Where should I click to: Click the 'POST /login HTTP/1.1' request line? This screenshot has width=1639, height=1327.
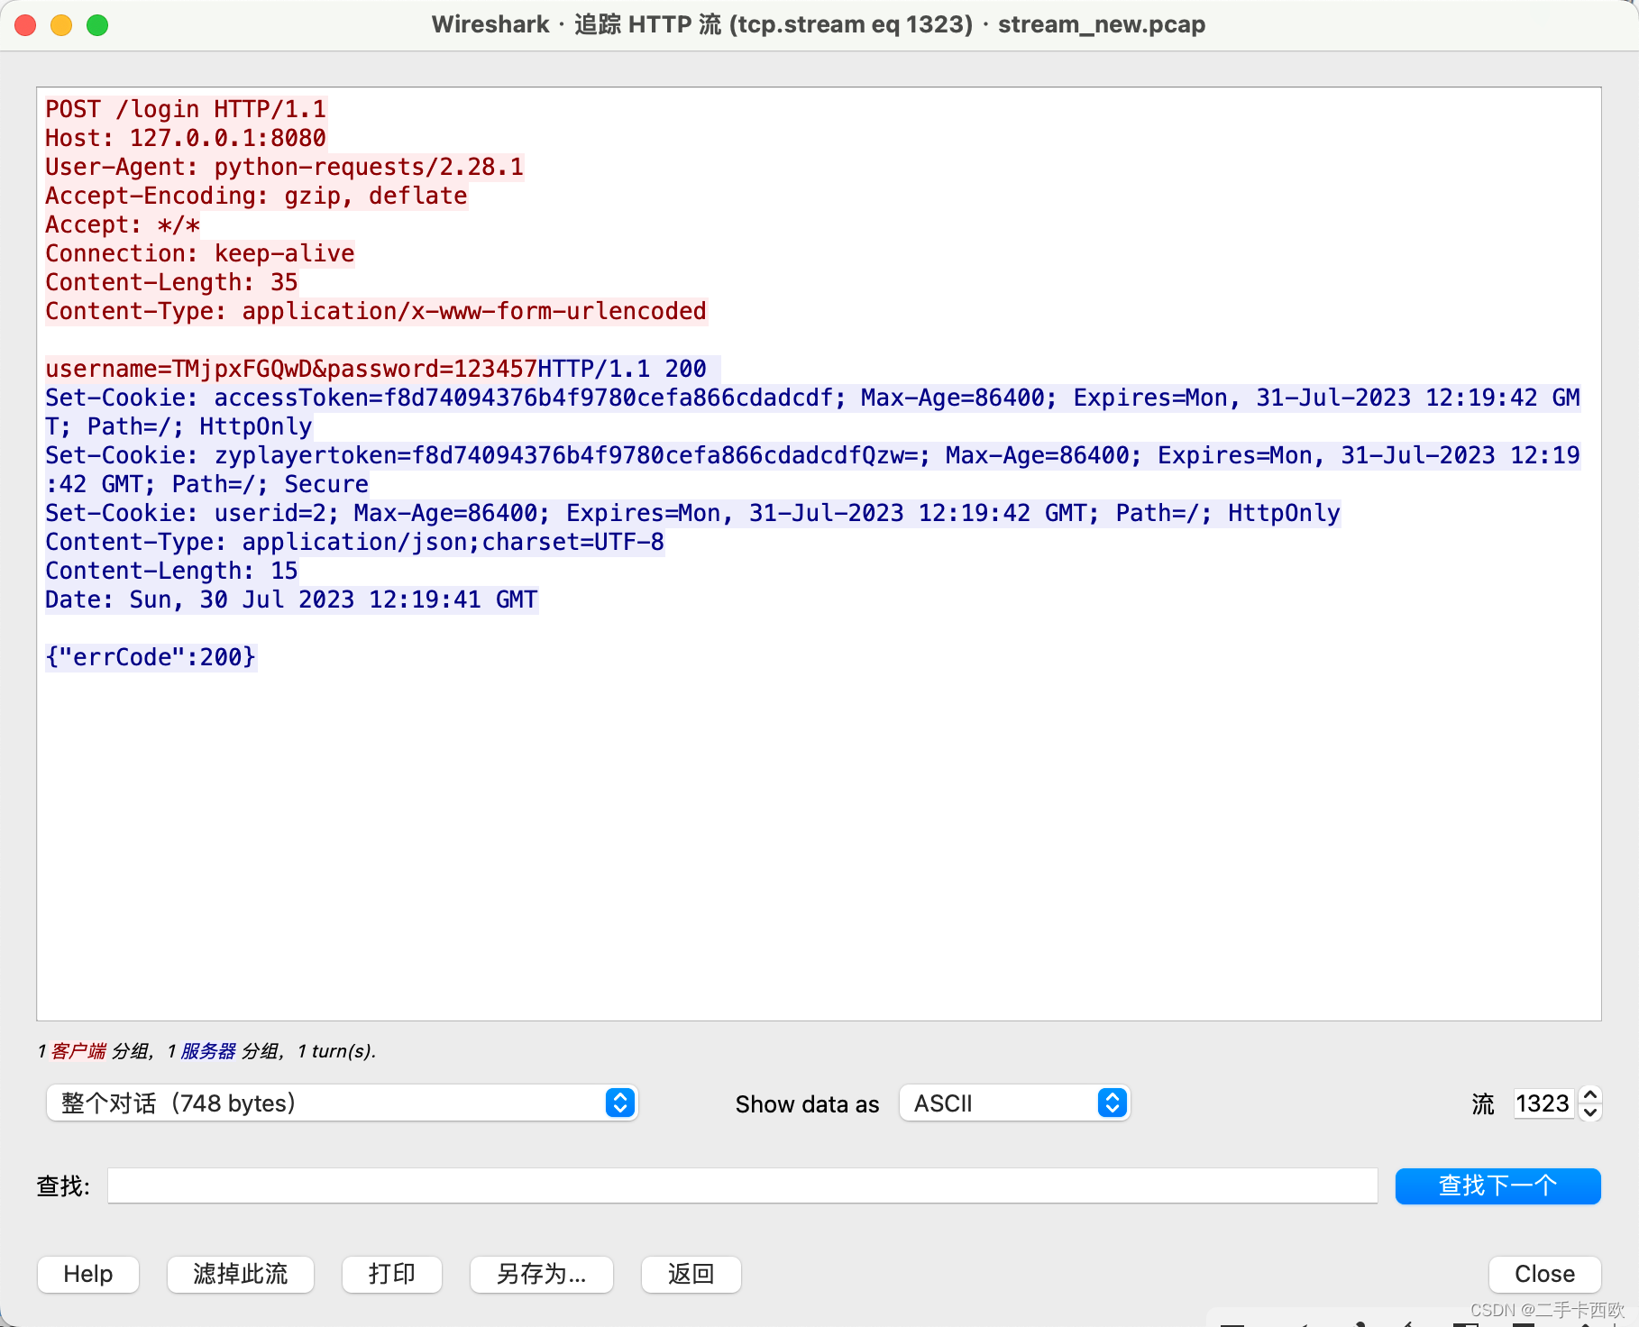pyautogui.click(x=186, y=109)
